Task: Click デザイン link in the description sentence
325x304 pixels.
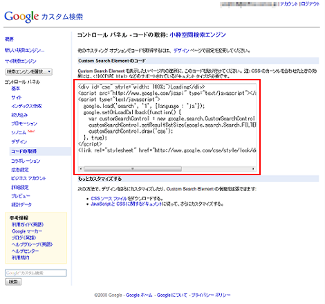Action: point(181,51)
